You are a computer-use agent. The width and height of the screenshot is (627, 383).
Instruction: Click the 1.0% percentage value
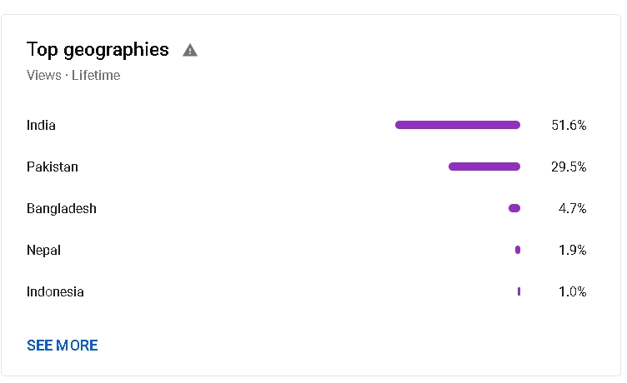coord(572,292)
